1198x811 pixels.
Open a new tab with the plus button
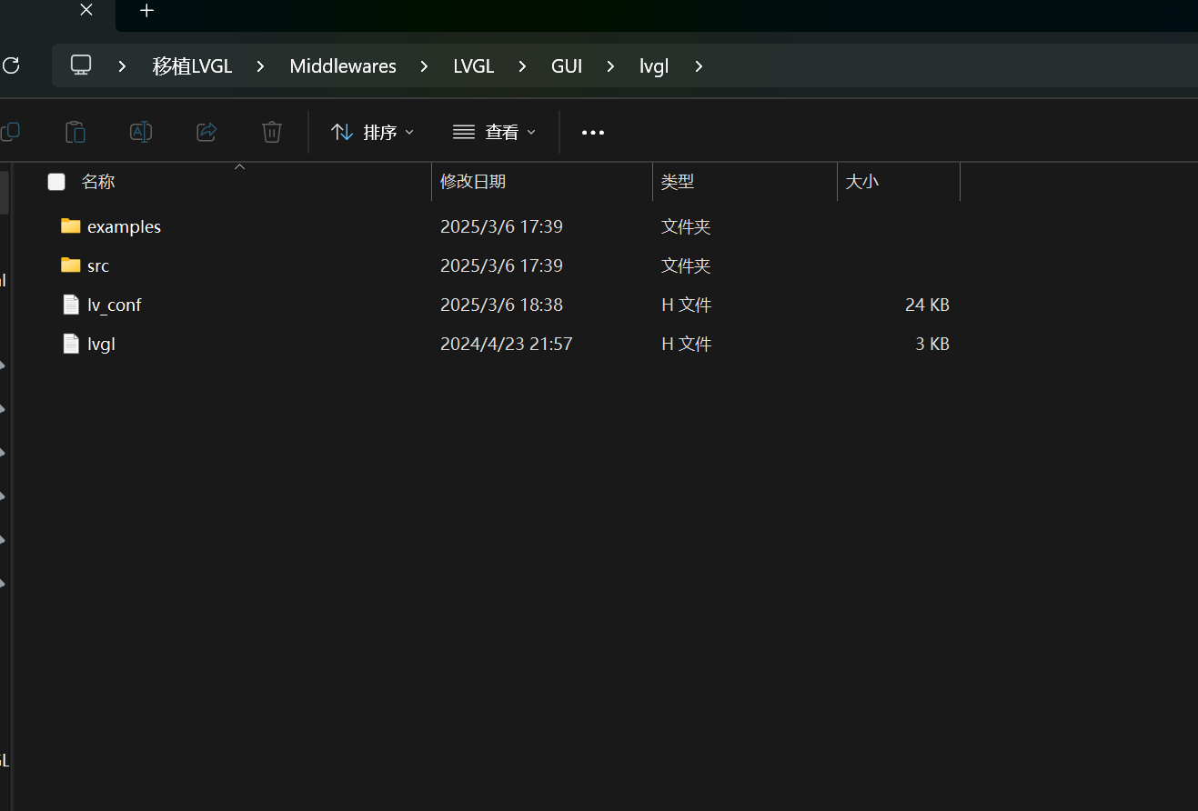(146, 11)
